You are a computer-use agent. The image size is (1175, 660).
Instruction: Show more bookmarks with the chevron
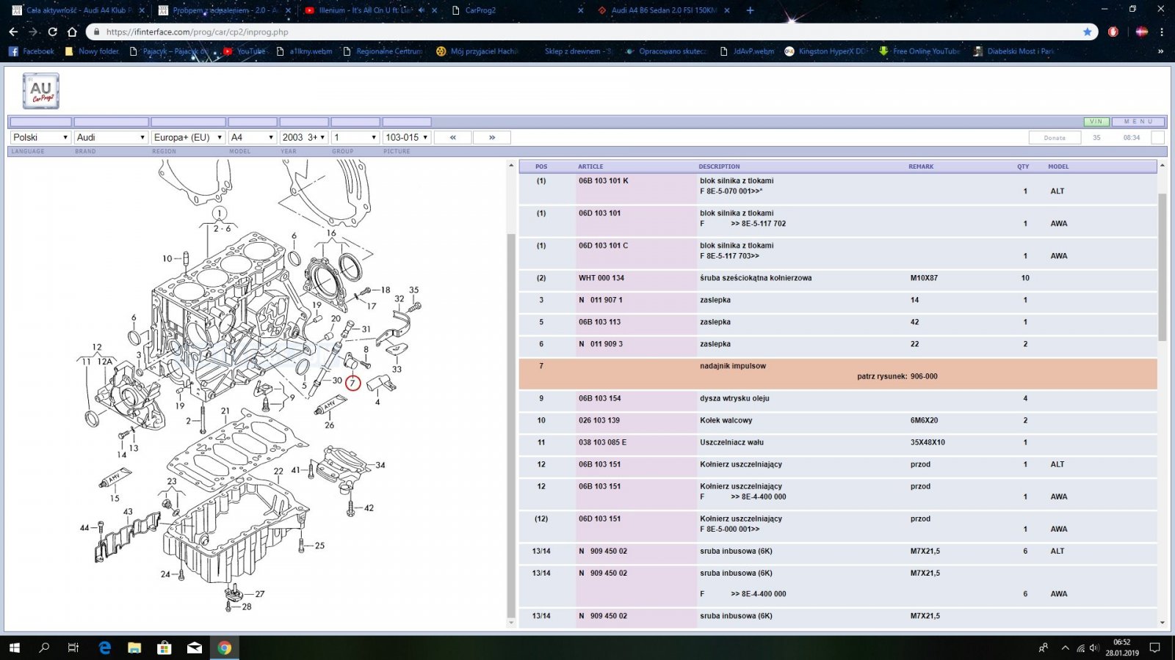coord(1161,51)
